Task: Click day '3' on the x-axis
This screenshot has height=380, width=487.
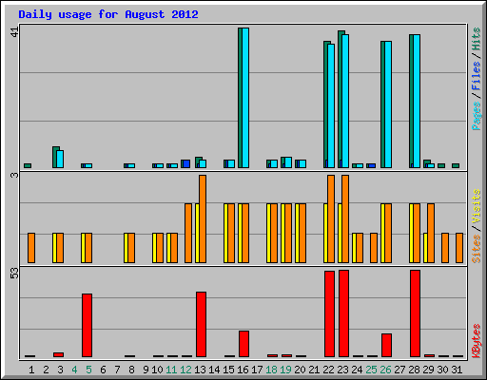Action: pyautogui.click(x=60, y=370)
